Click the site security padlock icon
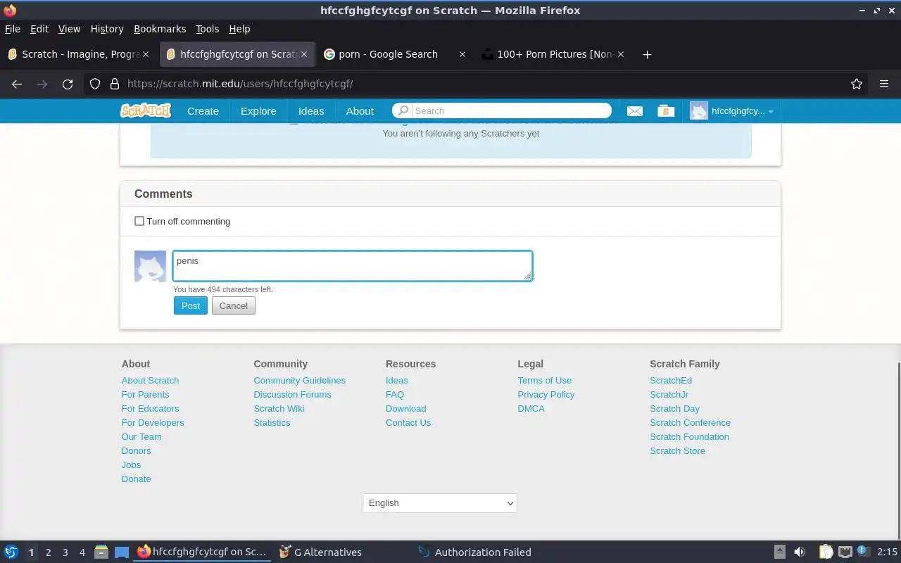The image size is (901, 563). coord(114,84)
